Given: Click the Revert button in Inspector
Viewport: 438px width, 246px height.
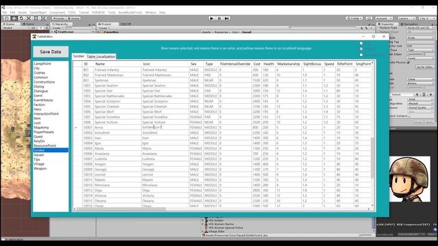Looking at the screenshot, I should [418, 122].
